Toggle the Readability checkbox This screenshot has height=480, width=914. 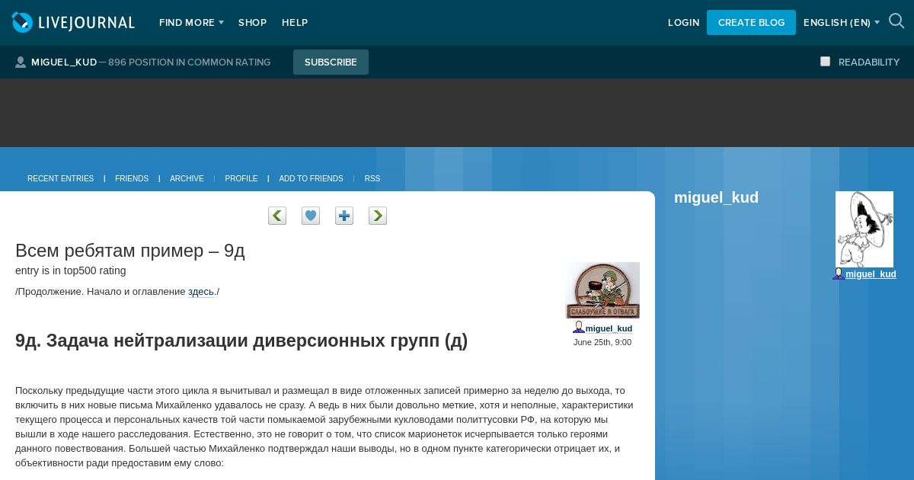click(825, 62)
